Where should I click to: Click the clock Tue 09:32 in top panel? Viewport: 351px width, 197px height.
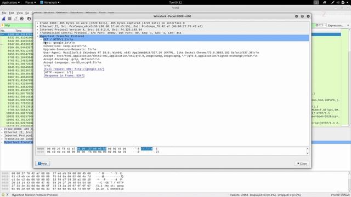tap(175, 2)
